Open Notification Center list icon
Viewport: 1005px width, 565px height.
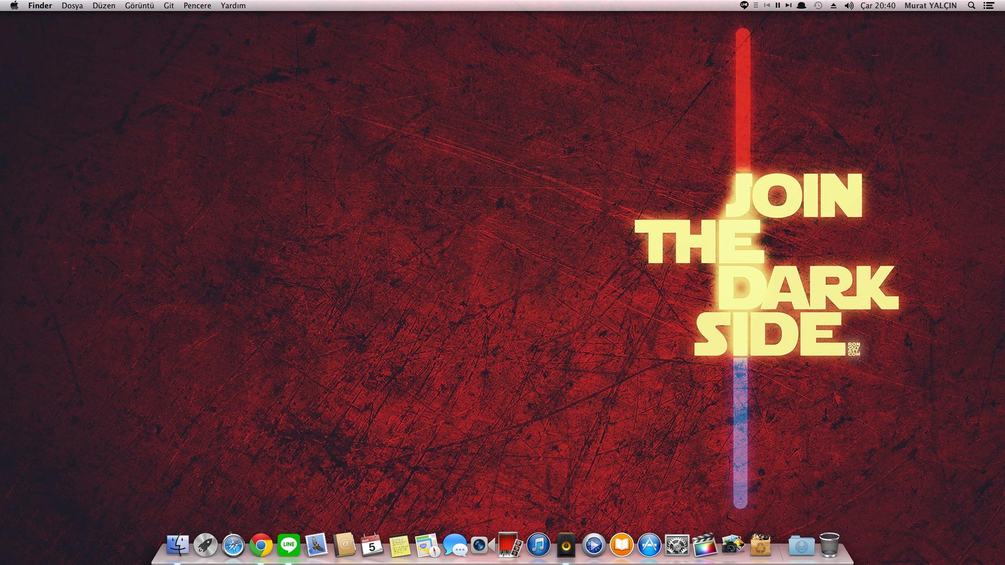(989, 6)
